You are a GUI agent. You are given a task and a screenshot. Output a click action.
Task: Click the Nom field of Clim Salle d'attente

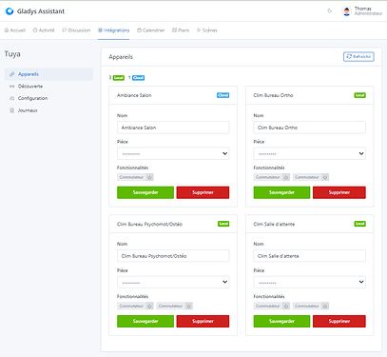coord(310,256)
